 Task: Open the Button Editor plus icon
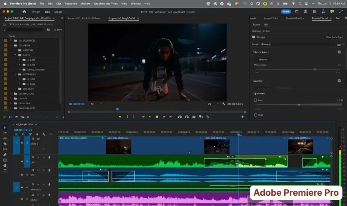click(242, 117)
